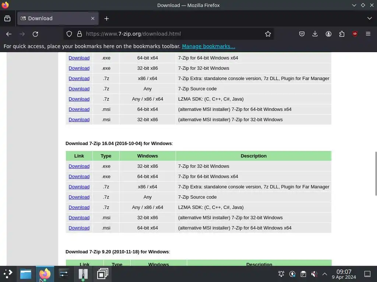This screenshot has height=282, width=377.
Task: Open the title bar dropdown arrow
Action: pos(354,5)
